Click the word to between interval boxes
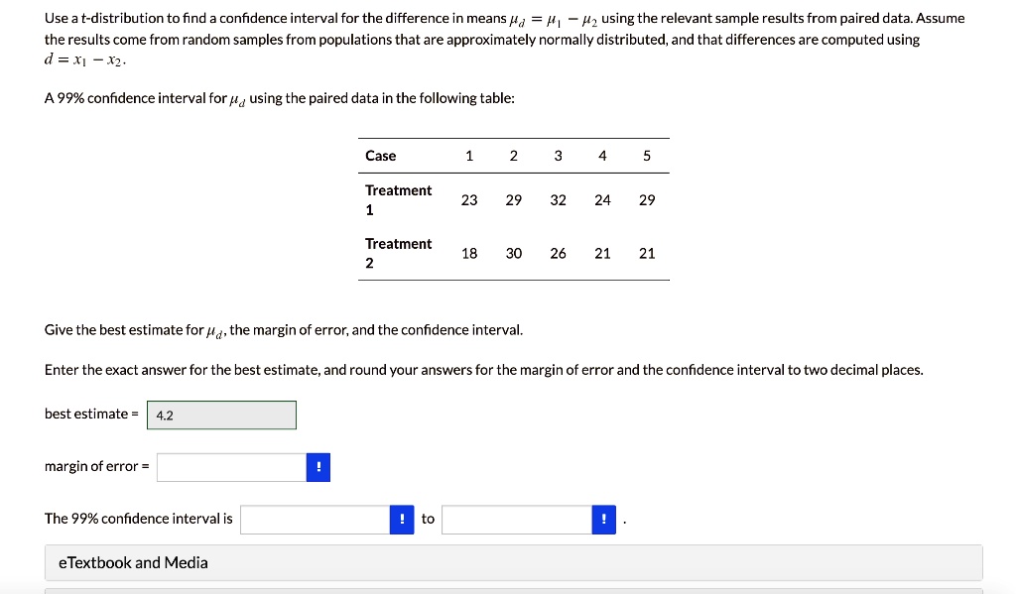The height and width of the screenshot is (594, 1016). [x=427, y=518]
